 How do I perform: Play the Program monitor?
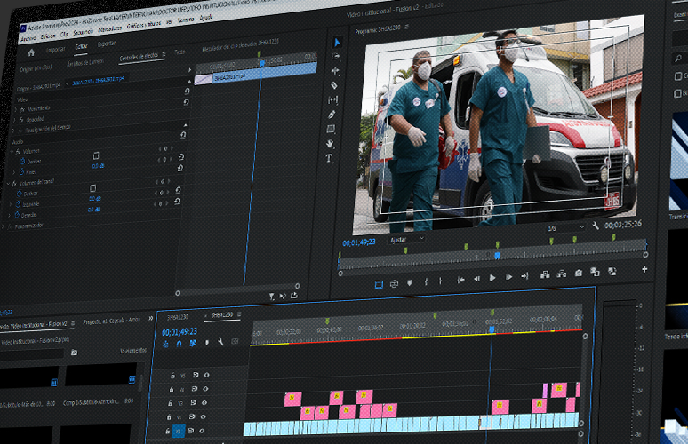(x=492, y=278)
